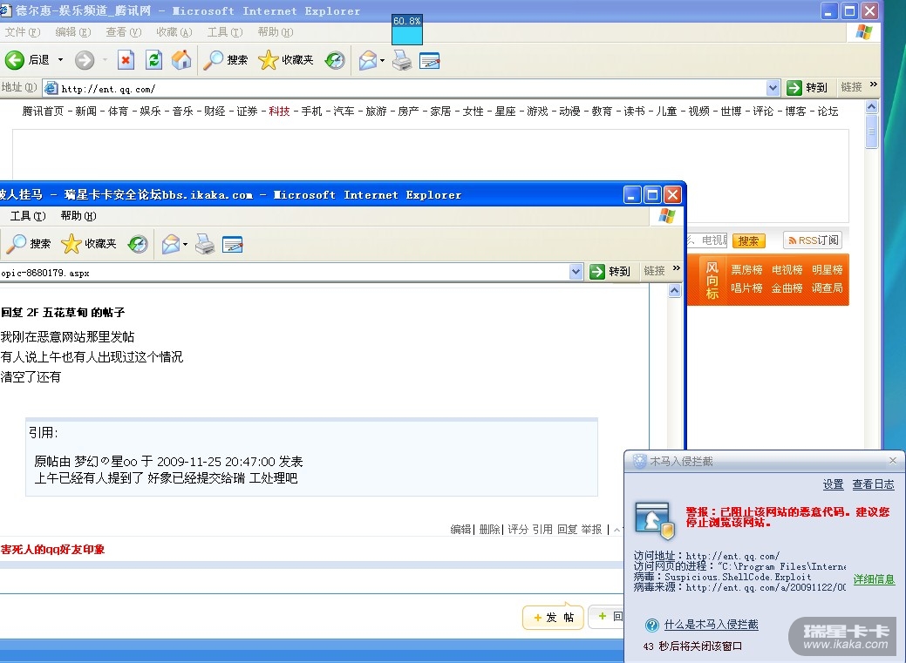Click 票房榜 in the orange 风向标 panel
Screen dimensions: 906x663
pos(746,270)
